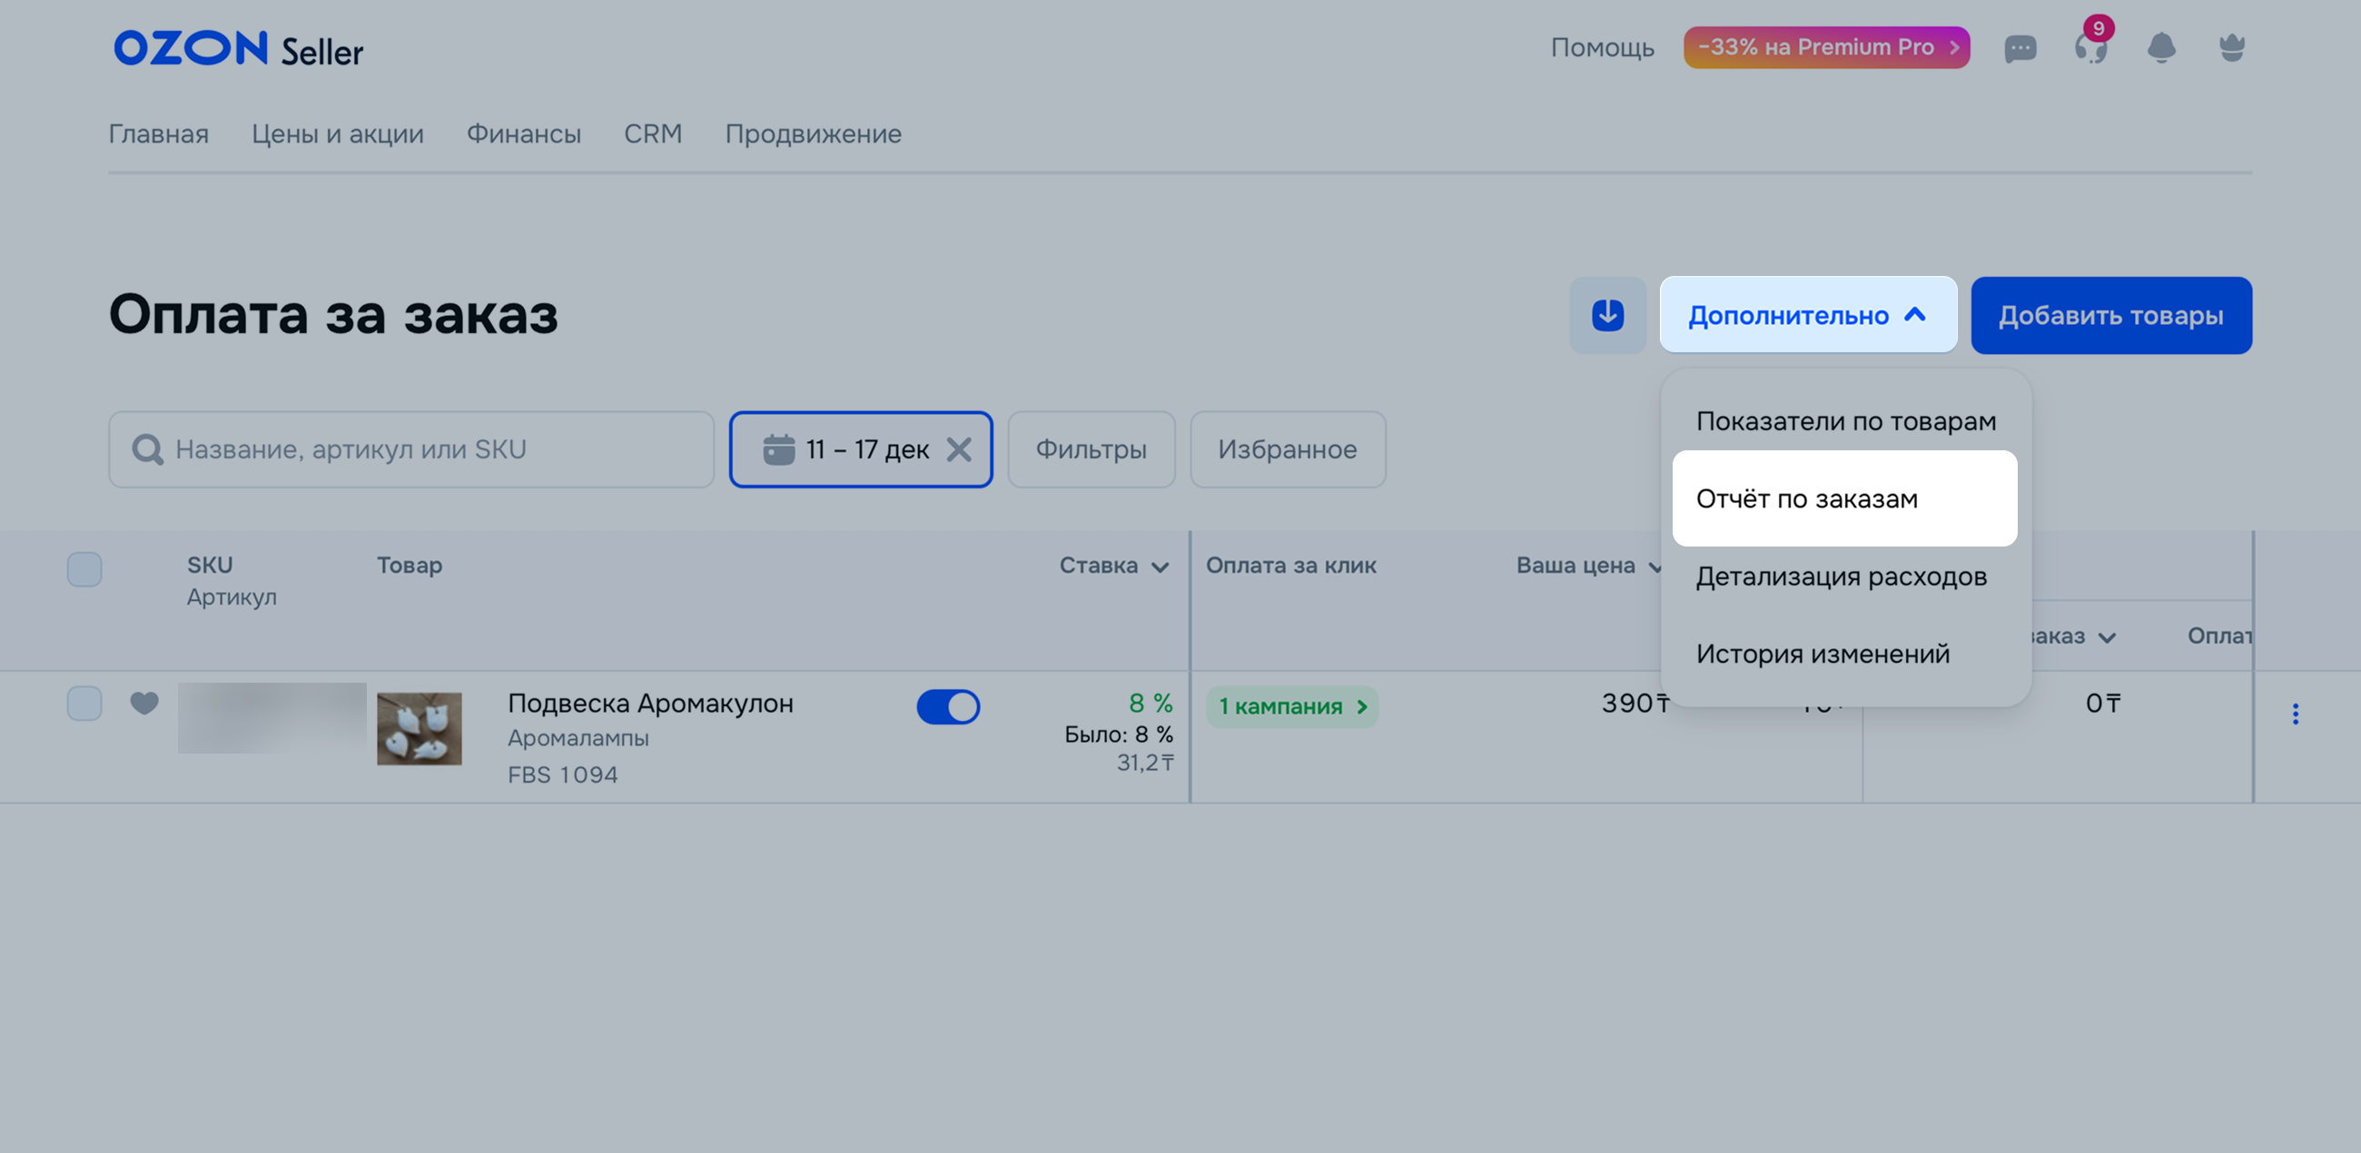Toggle promotion switch for Подвеска Аромакулон

(948, 706)
